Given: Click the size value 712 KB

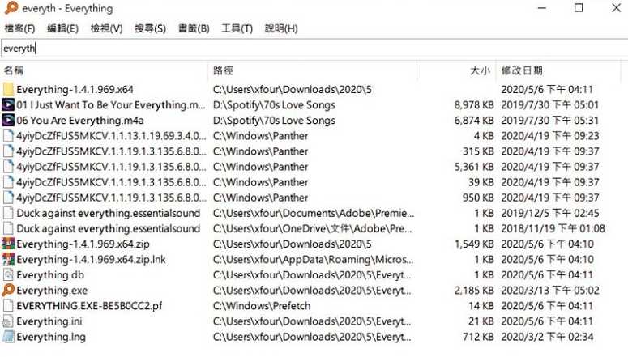Looking at the screenshot, I should pos(478,337).
